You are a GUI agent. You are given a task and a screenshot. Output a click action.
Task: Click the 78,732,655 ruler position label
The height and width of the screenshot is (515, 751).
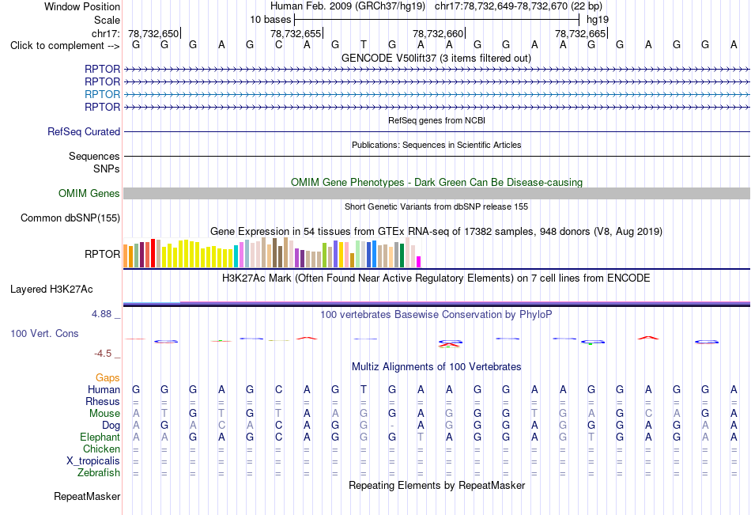(296, 33)
